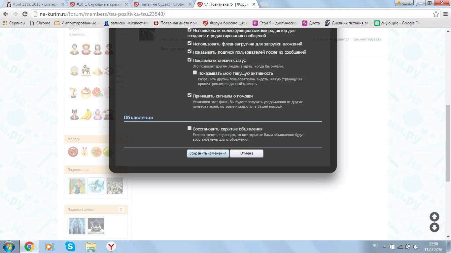Bookmark this page with the star icon
The width and height of the screenshot is (451, 253).
[x=436, y=14]
